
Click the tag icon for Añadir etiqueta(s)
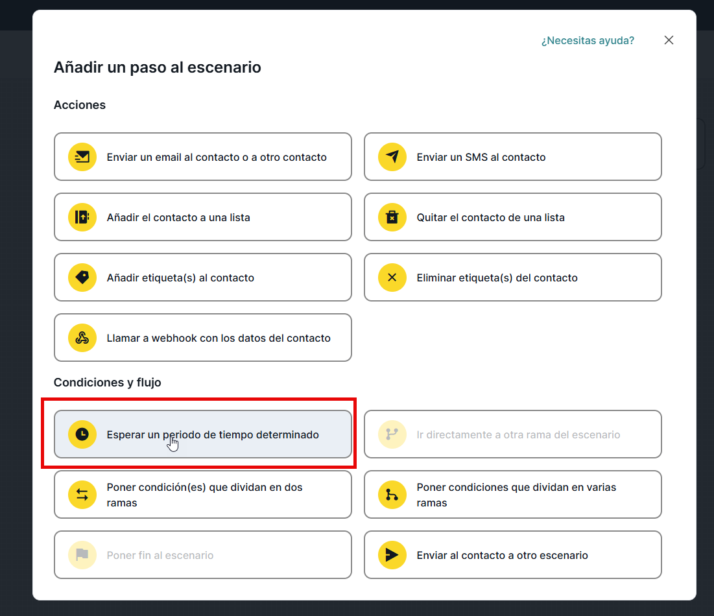(82, 278)
